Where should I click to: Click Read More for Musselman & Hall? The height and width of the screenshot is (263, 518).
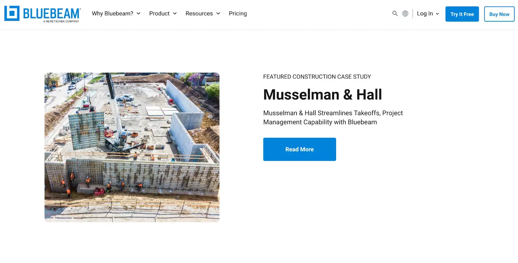[x=299, y=149]
